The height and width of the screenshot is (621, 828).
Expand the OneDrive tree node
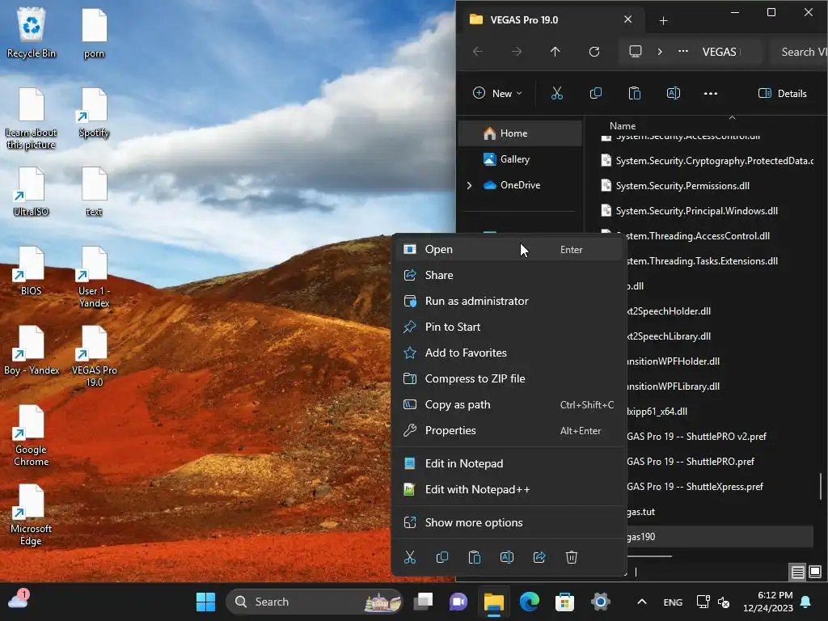point(469,185)
